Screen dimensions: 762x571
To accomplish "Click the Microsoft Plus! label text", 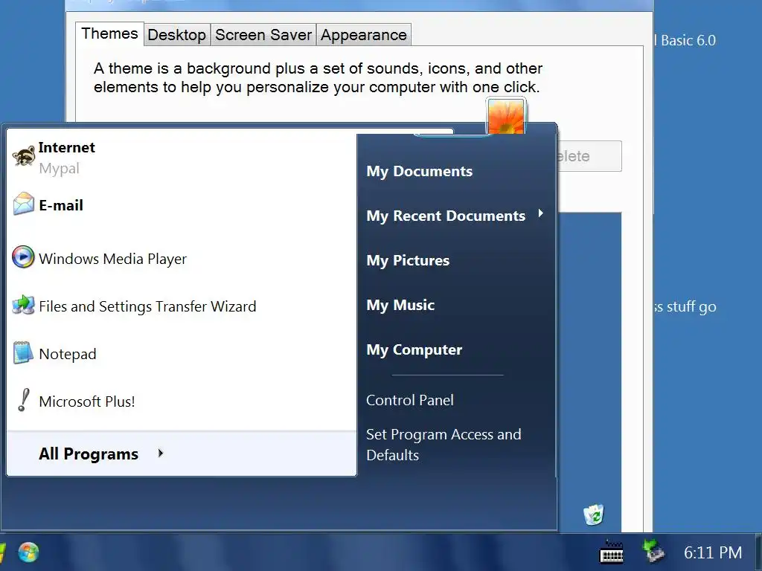I will (x=87, y=401).
